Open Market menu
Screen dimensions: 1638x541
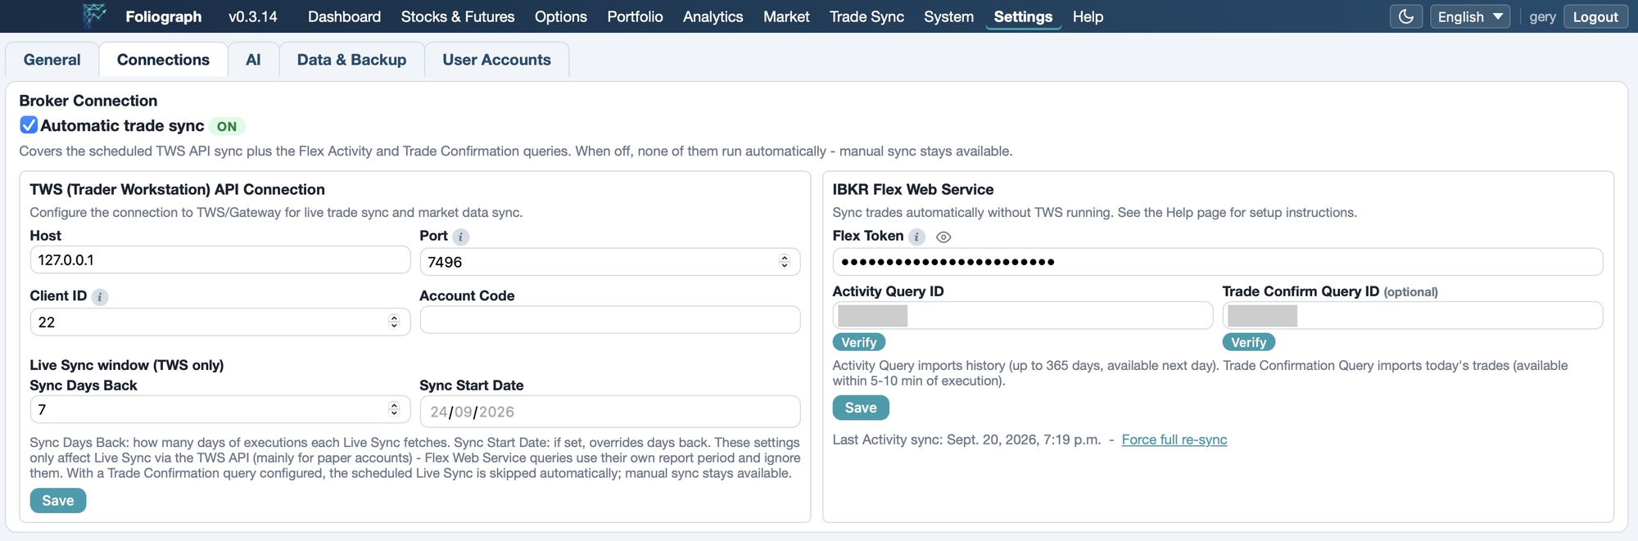pos(786,16)
